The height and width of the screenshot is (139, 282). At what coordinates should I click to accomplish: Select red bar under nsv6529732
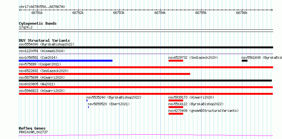pos(176,61)
